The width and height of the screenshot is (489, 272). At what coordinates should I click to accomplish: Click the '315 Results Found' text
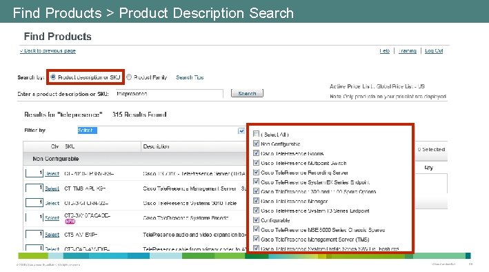coord(139,115)
